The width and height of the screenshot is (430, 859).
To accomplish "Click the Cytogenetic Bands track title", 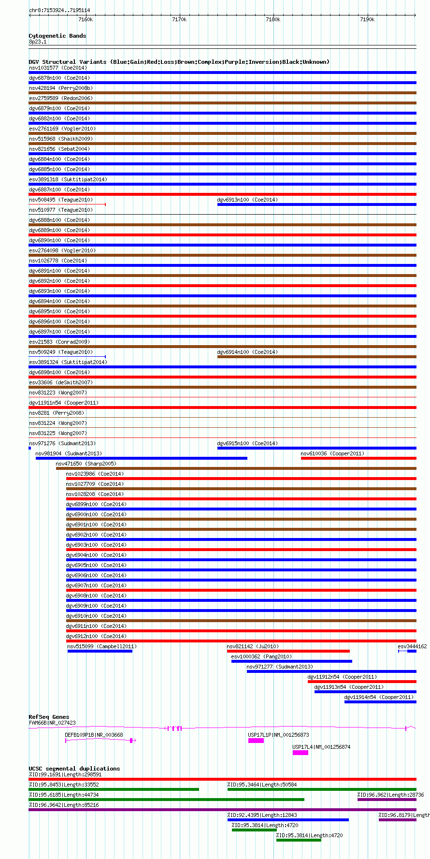I will (57, 36).
